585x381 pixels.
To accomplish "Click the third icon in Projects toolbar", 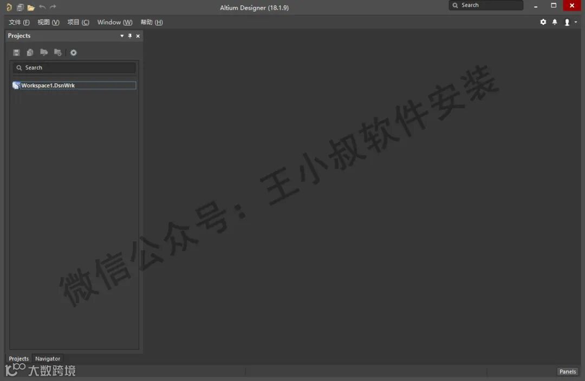I will (44, 52).
